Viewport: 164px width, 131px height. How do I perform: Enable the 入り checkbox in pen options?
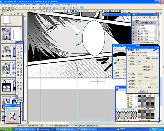[115, 70]
